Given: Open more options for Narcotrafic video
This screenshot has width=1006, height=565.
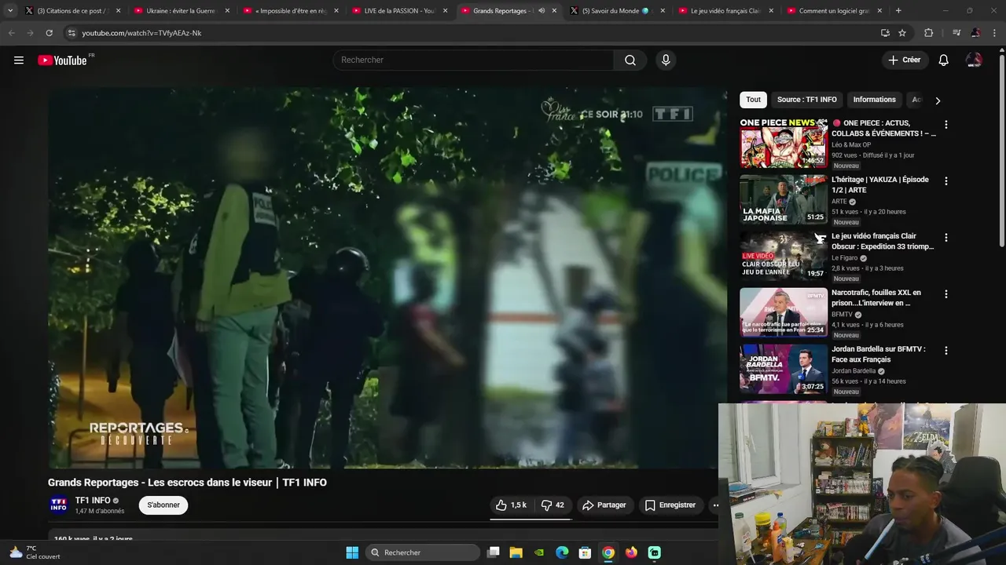Looking at the screenshot, I should [946, 294].
